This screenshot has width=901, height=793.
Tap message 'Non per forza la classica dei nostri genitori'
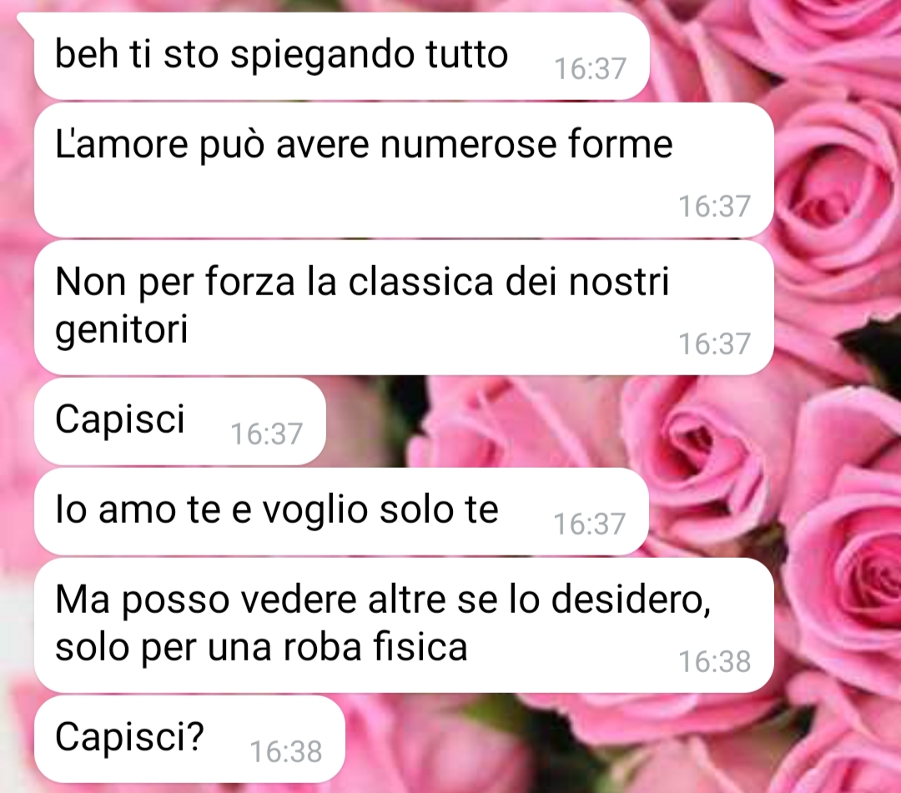(404, 308)
